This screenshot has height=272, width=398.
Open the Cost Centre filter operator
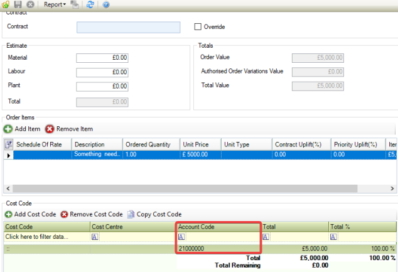(95, 237)
